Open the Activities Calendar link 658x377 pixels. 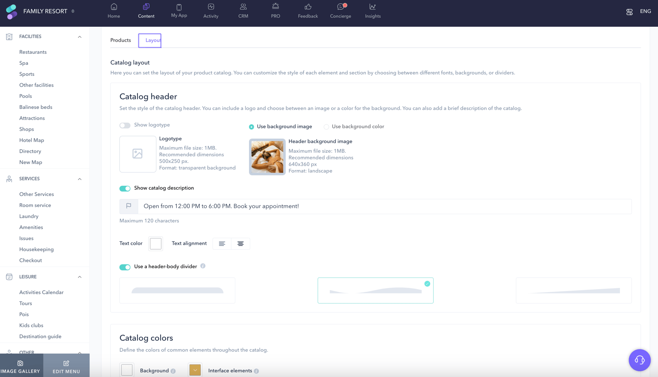41,293
